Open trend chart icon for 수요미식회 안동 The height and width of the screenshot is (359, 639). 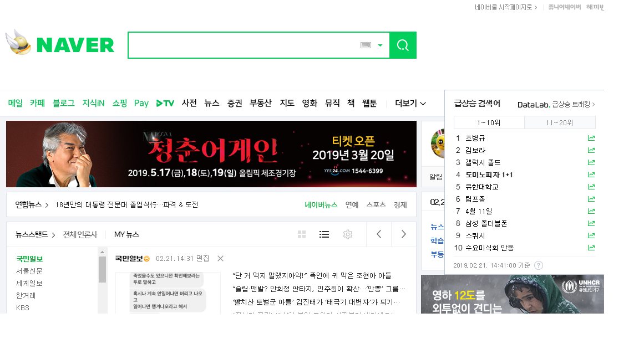click(x=591, y=248)
